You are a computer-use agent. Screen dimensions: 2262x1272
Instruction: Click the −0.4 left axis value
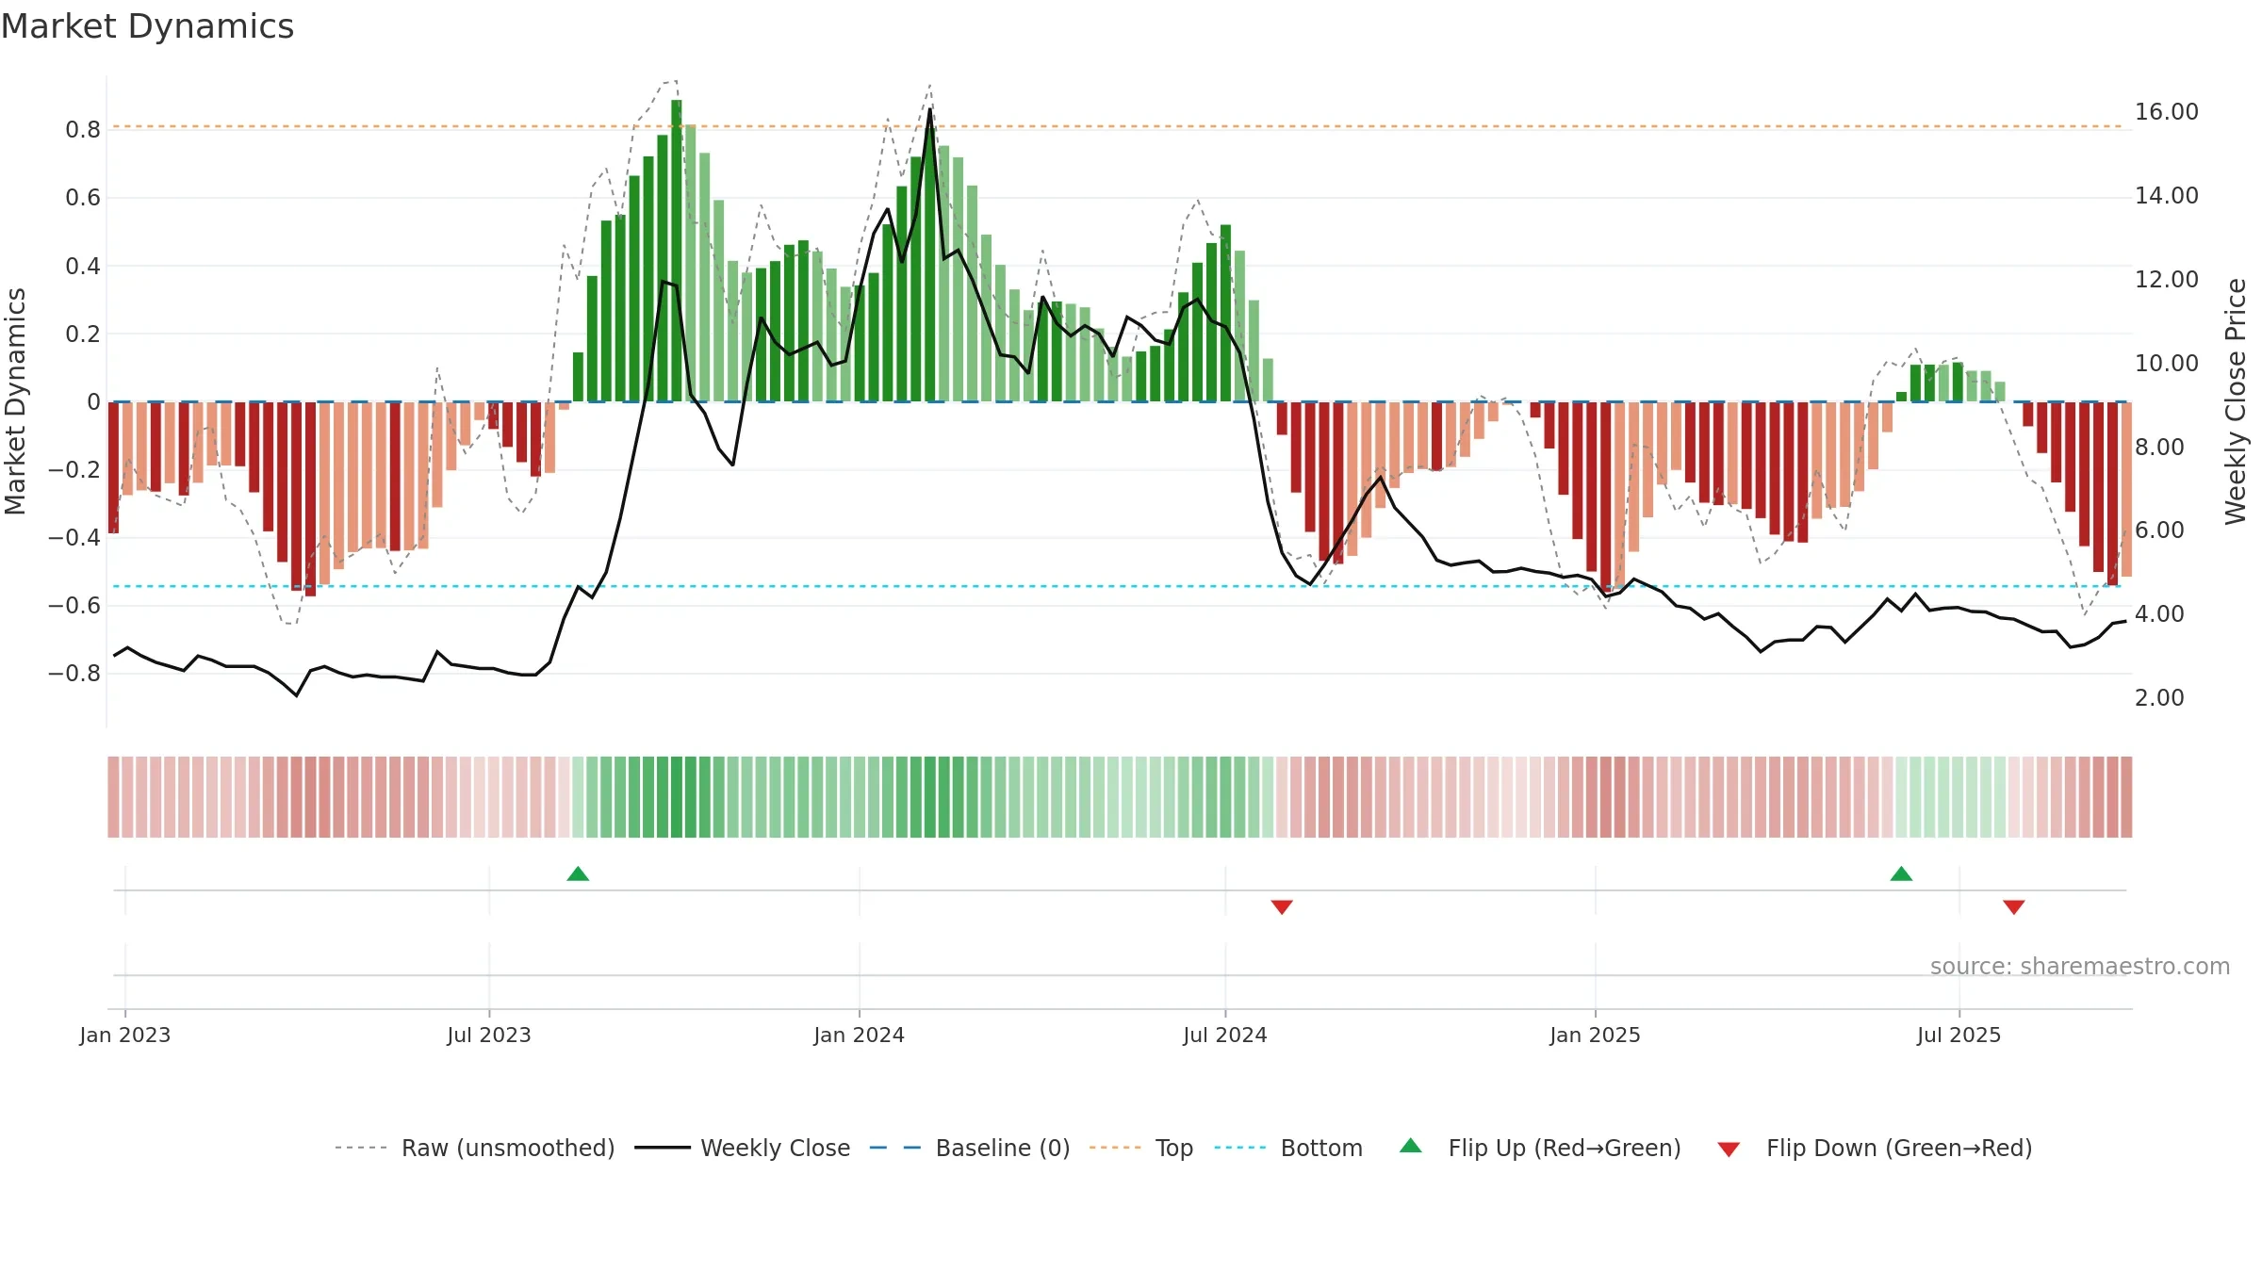tap(74, 537)
